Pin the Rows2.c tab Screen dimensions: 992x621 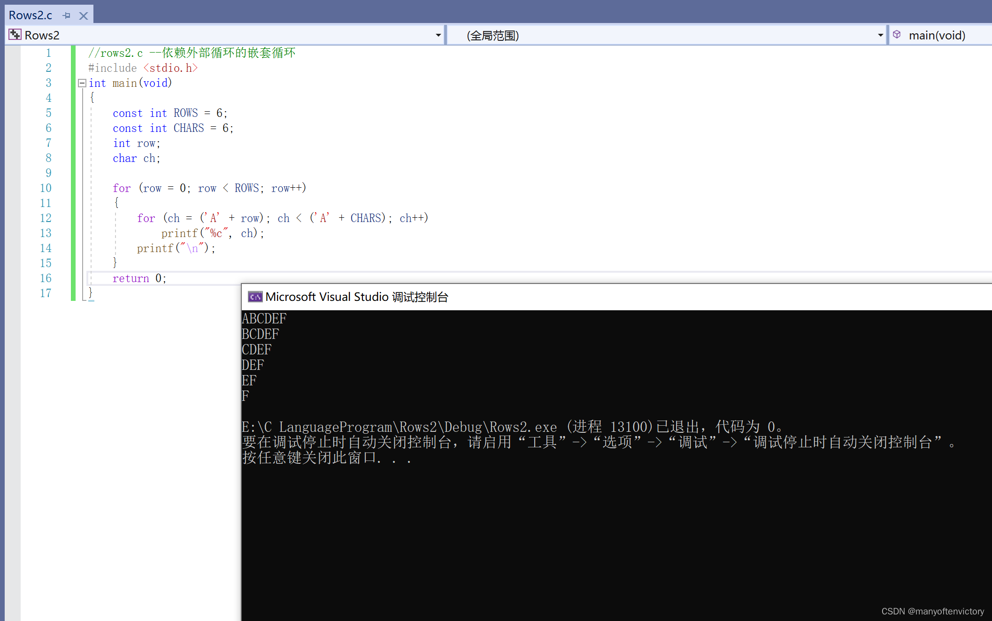(67, 15)
